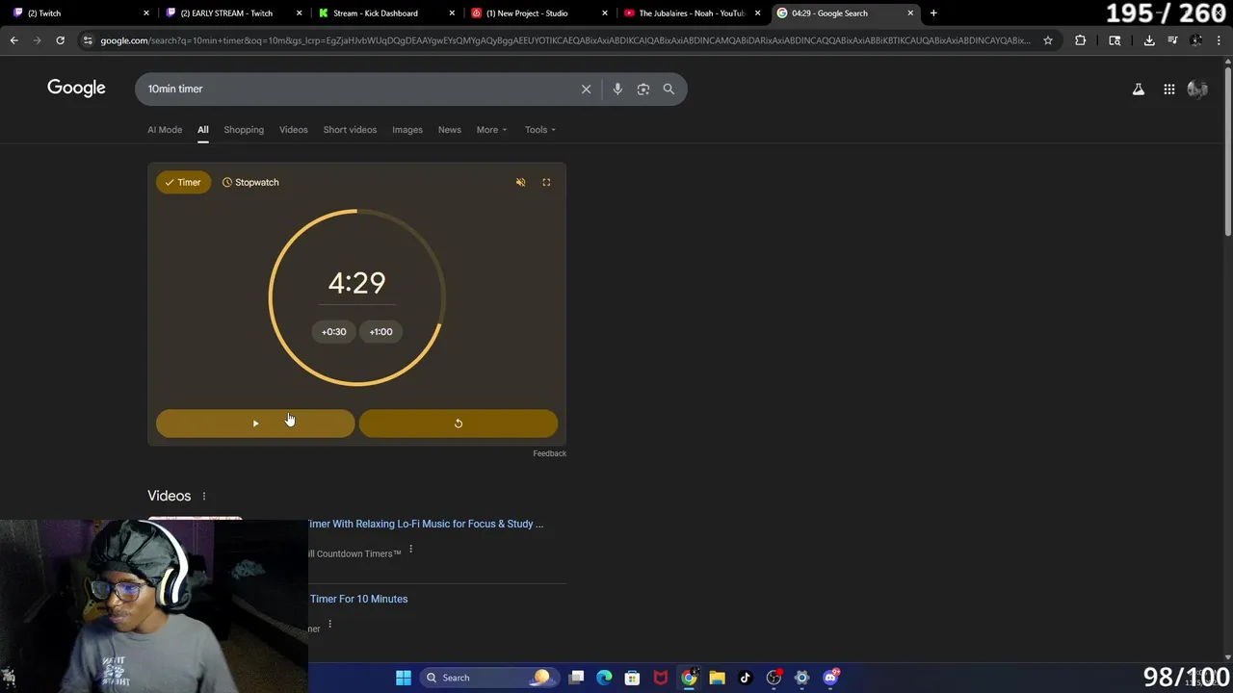Switch to the (2) Twitch tab
Screen dimensions: 1233x693
tap(80, 13)
